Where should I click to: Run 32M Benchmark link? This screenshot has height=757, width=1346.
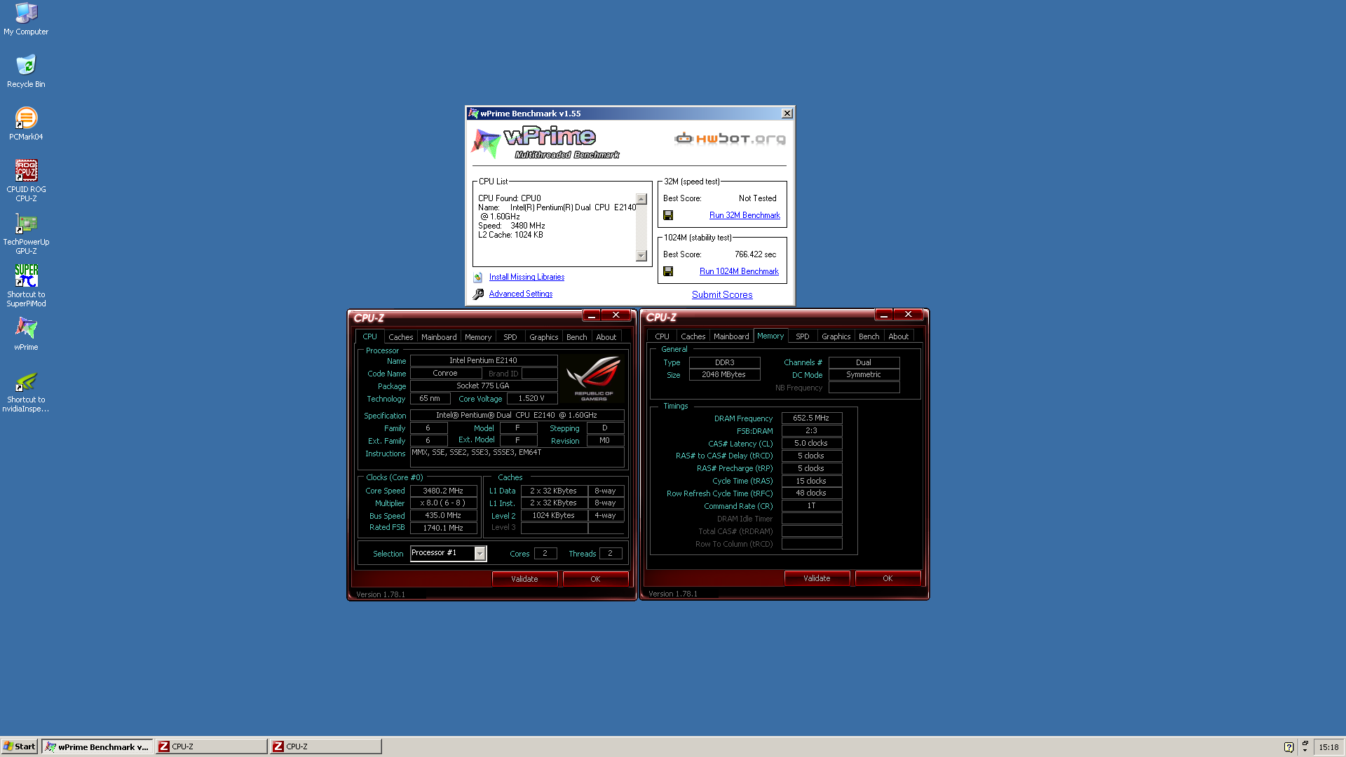tap(745, 215)
